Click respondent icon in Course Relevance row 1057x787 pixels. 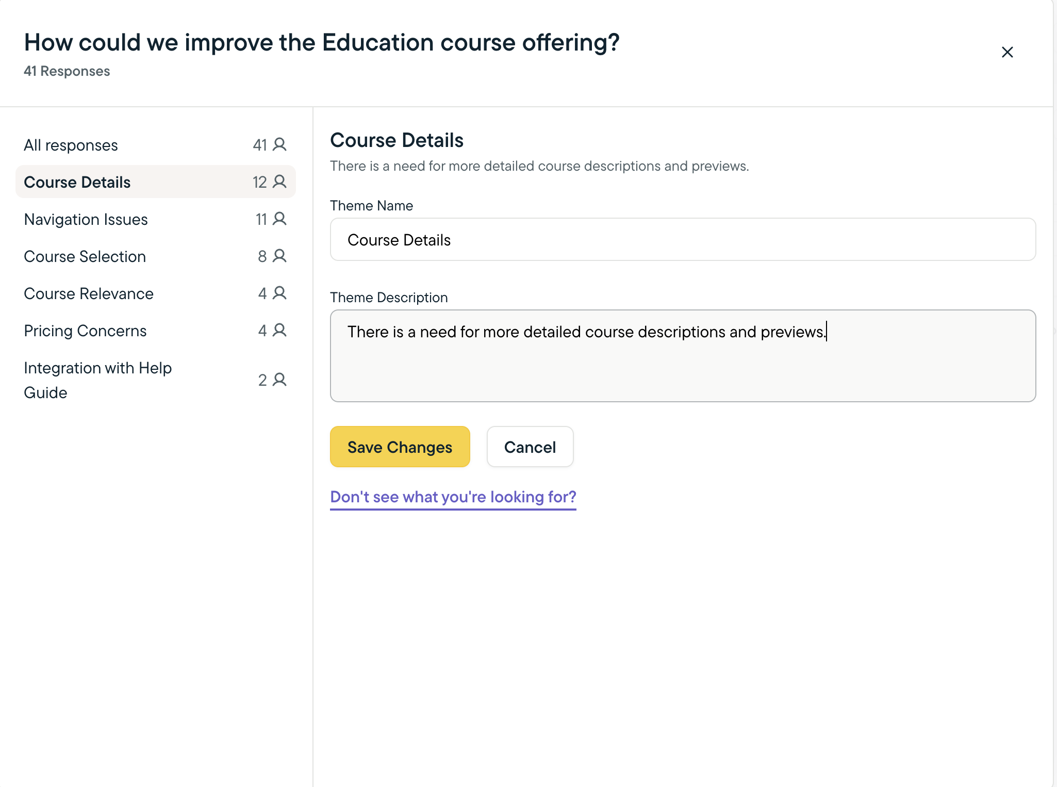pos(279,293)
